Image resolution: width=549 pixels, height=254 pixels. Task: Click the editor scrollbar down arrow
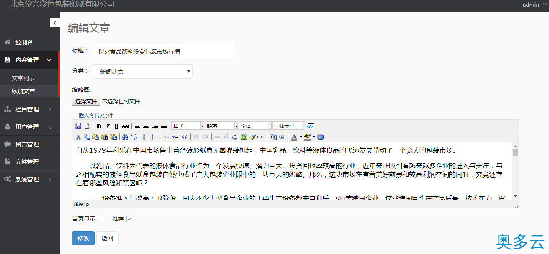coord(515,196)
